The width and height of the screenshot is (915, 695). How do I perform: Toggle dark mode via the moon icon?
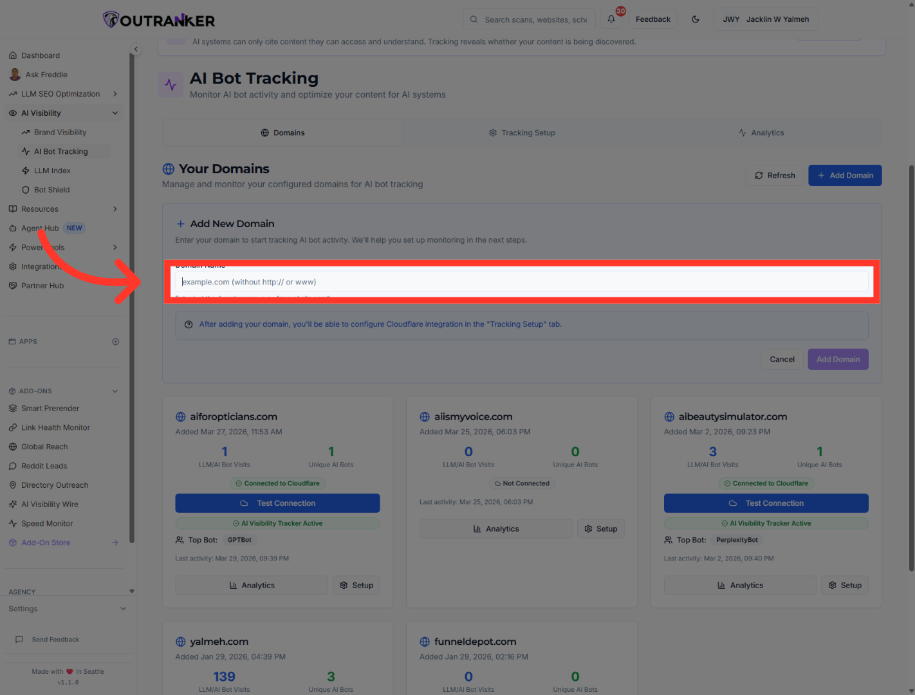[x=696, y=19]
